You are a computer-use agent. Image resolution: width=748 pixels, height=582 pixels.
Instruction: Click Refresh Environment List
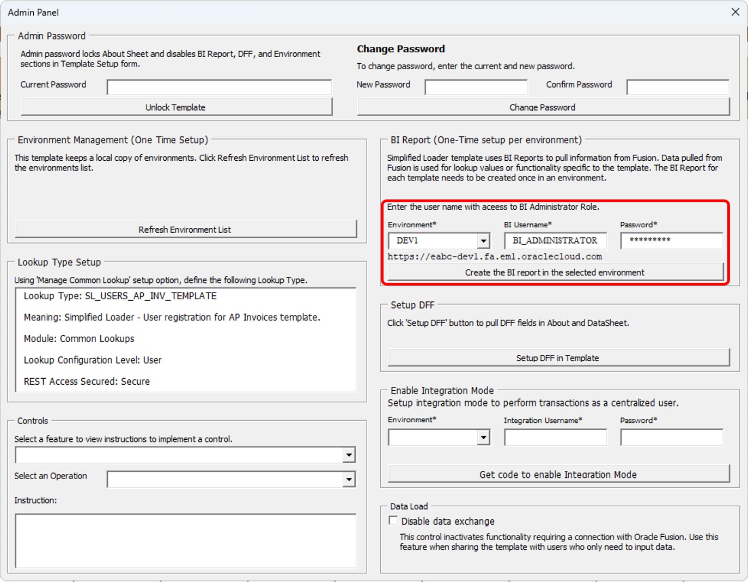coord(185,229)
